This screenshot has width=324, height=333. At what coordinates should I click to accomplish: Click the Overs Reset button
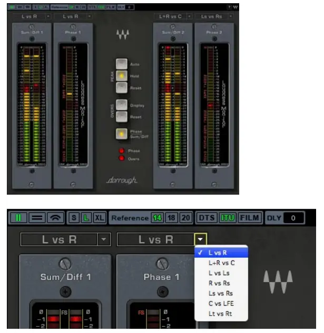122,117
